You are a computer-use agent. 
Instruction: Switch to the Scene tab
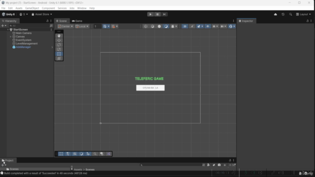point(62,21)
